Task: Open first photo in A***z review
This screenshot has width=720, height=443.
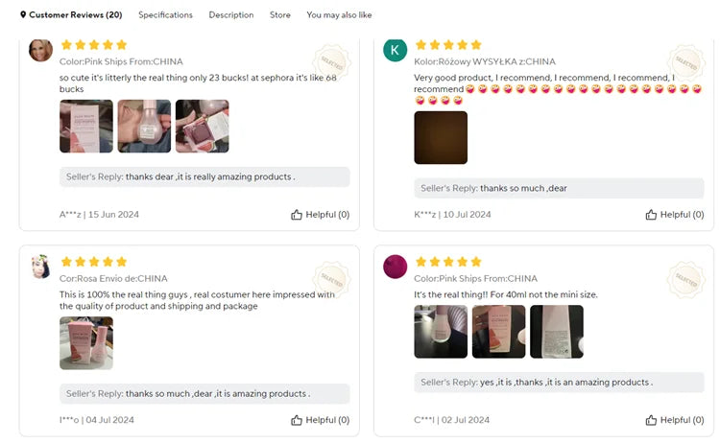Action: [x=86, y=127]
